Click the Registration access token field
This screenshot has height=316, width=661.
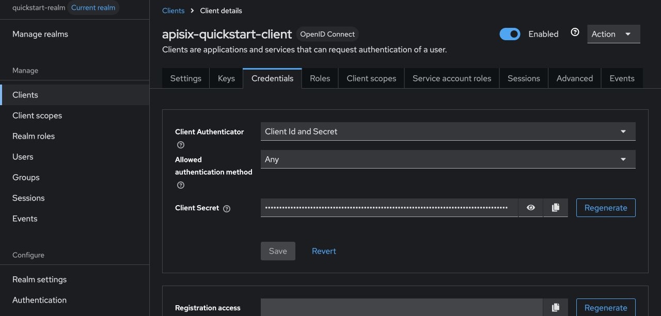click(x=402, y=307)
